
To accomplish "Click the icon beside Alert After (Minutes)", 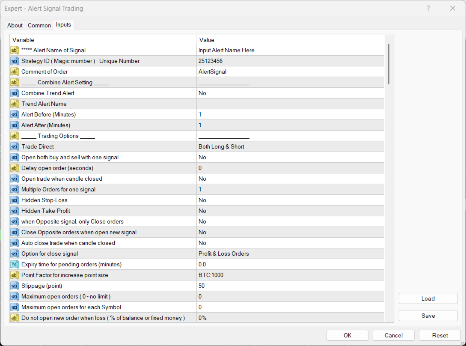I will click(x=14, y=125).
